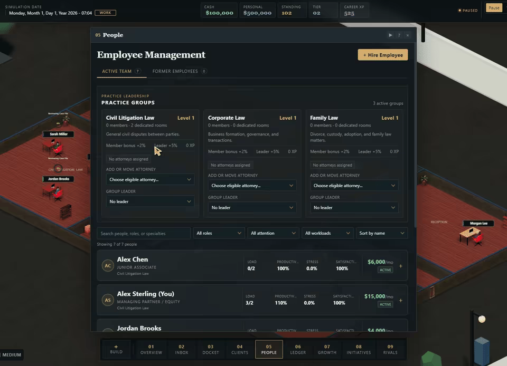Open Family Law group leader dropdown
Screen dimensions: 507x366
point(354,208)
